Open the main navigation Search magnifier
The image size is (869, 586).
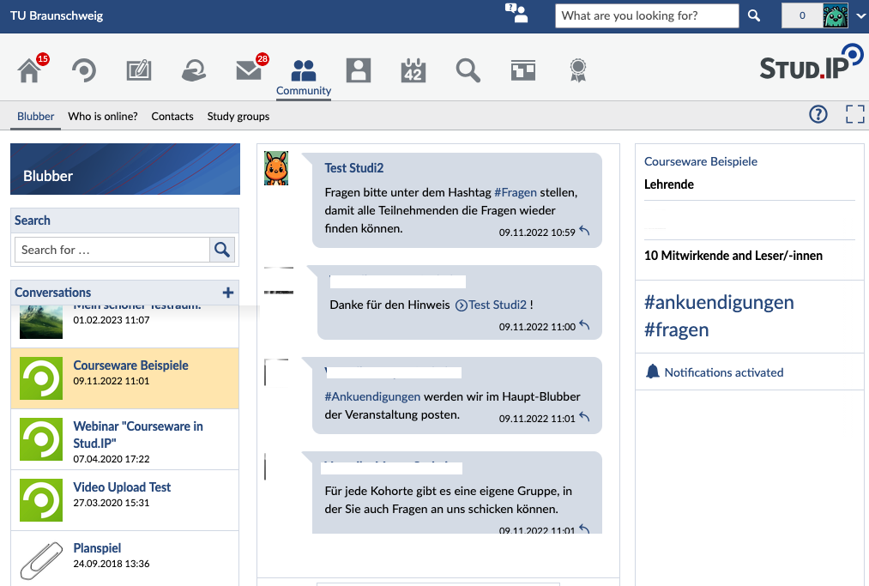click(x=468, y=70)
